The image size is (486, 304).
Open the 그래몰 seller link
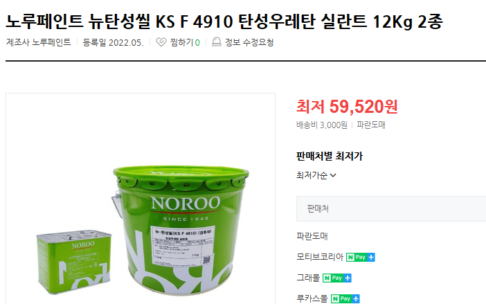point(308,278)
